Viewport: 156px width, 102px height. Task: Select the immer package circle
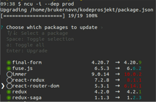9,74
